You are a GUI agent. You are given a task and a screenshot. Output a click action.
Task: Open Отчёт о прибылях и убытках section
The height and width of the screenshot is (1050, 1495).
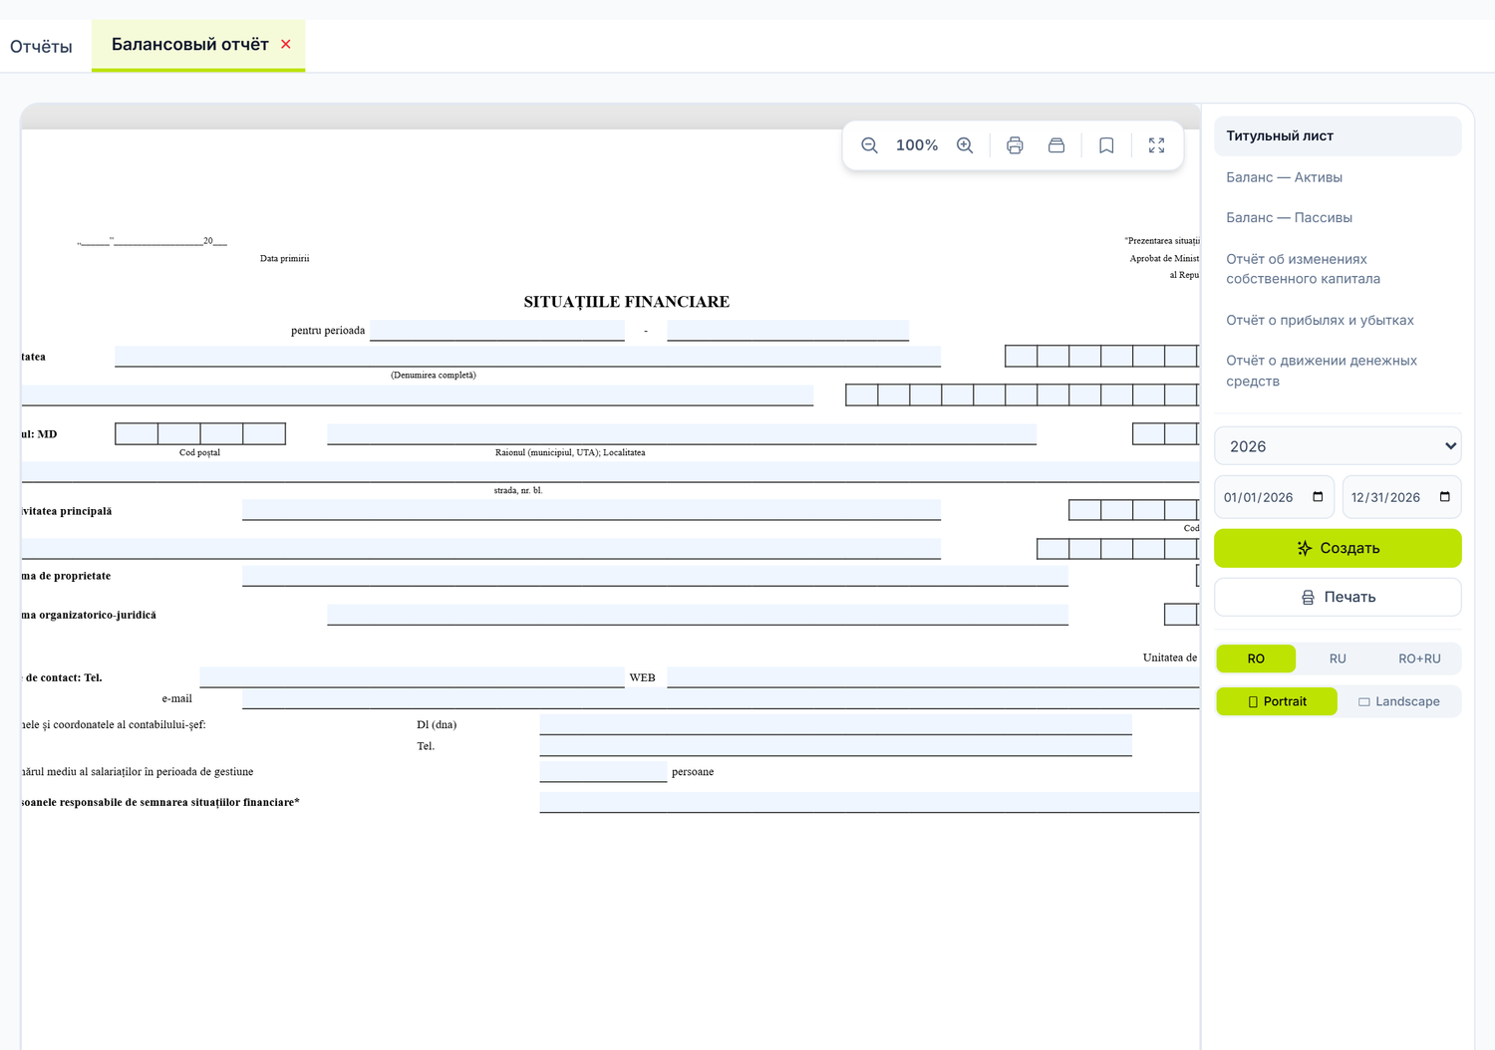(1320, 320)
